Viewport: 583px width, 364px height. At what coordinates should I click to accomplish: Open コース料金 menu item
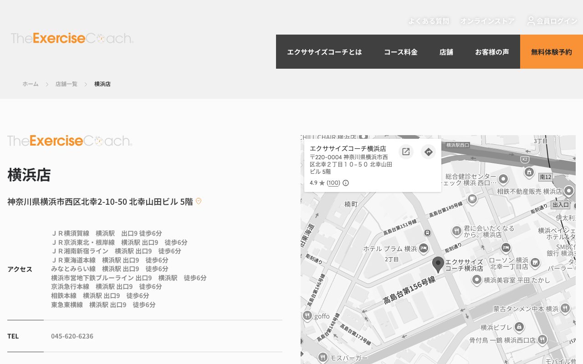tap(401, 52)
